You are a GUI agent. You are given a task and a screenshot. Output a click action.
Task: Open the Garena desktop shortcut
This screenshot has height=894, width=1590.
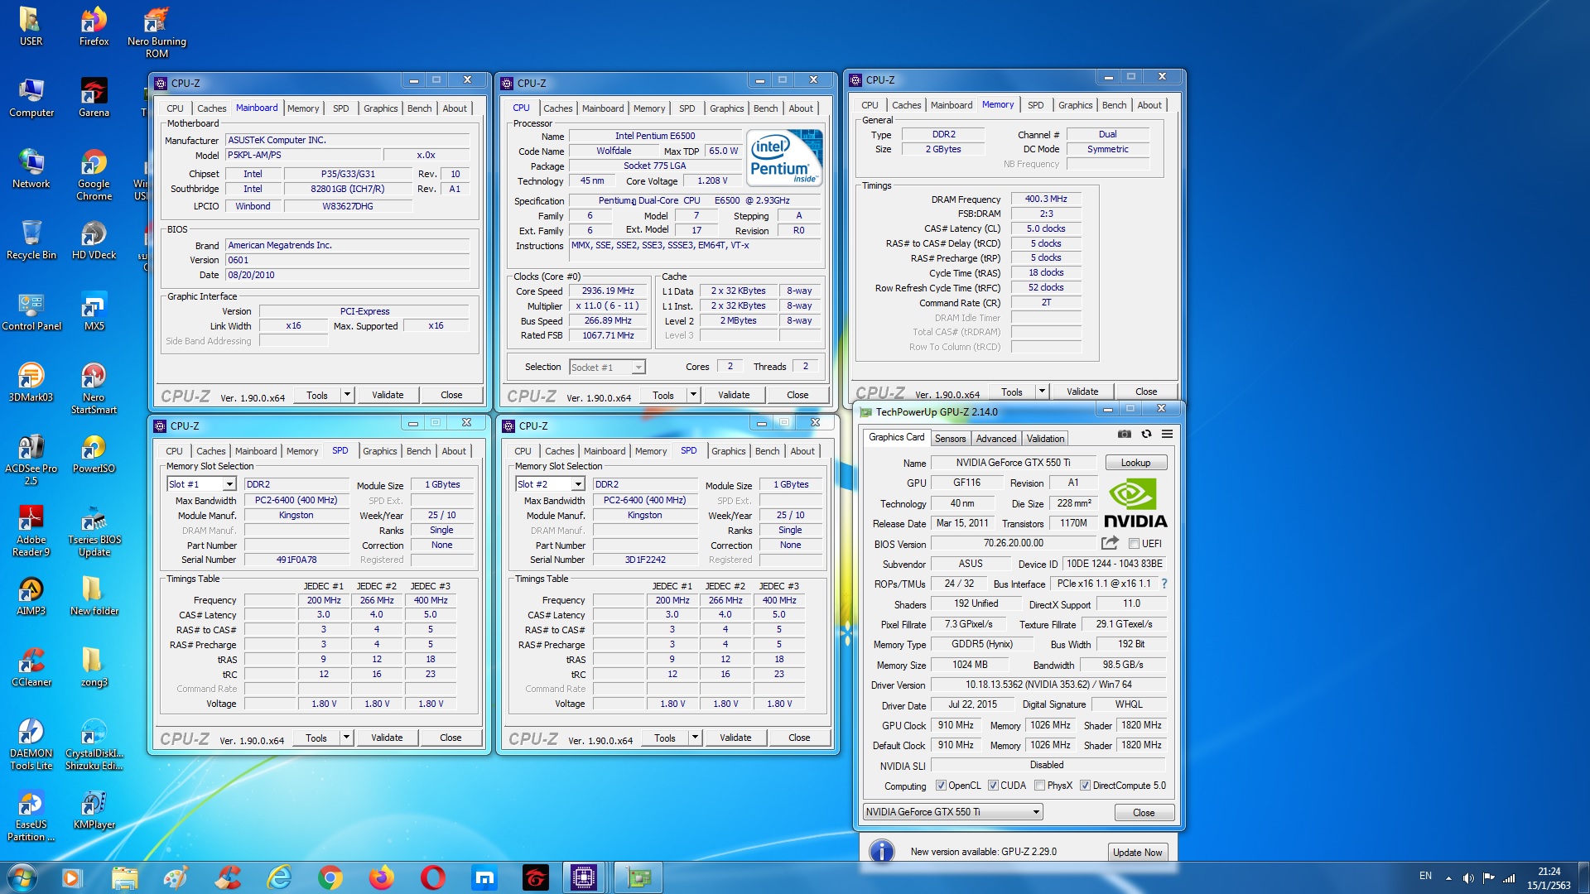click(x=94, y=98)
